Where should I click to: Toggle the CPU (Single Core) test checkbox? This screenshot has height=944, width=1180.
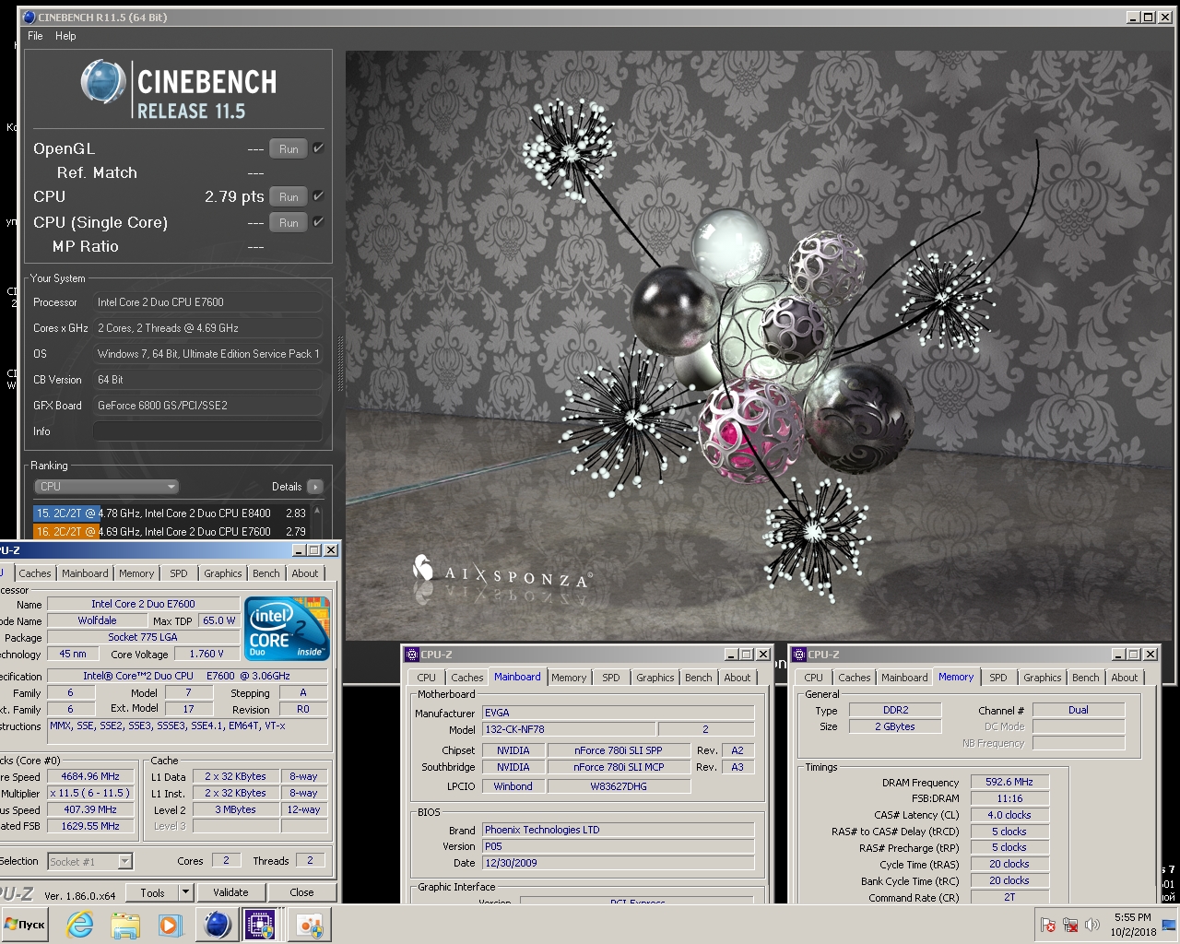(318, 221)
